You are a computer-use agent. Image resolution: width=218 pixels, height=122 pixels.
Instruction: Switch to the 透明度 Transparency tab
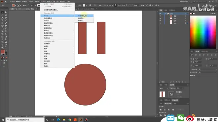(x=172, y=85)
